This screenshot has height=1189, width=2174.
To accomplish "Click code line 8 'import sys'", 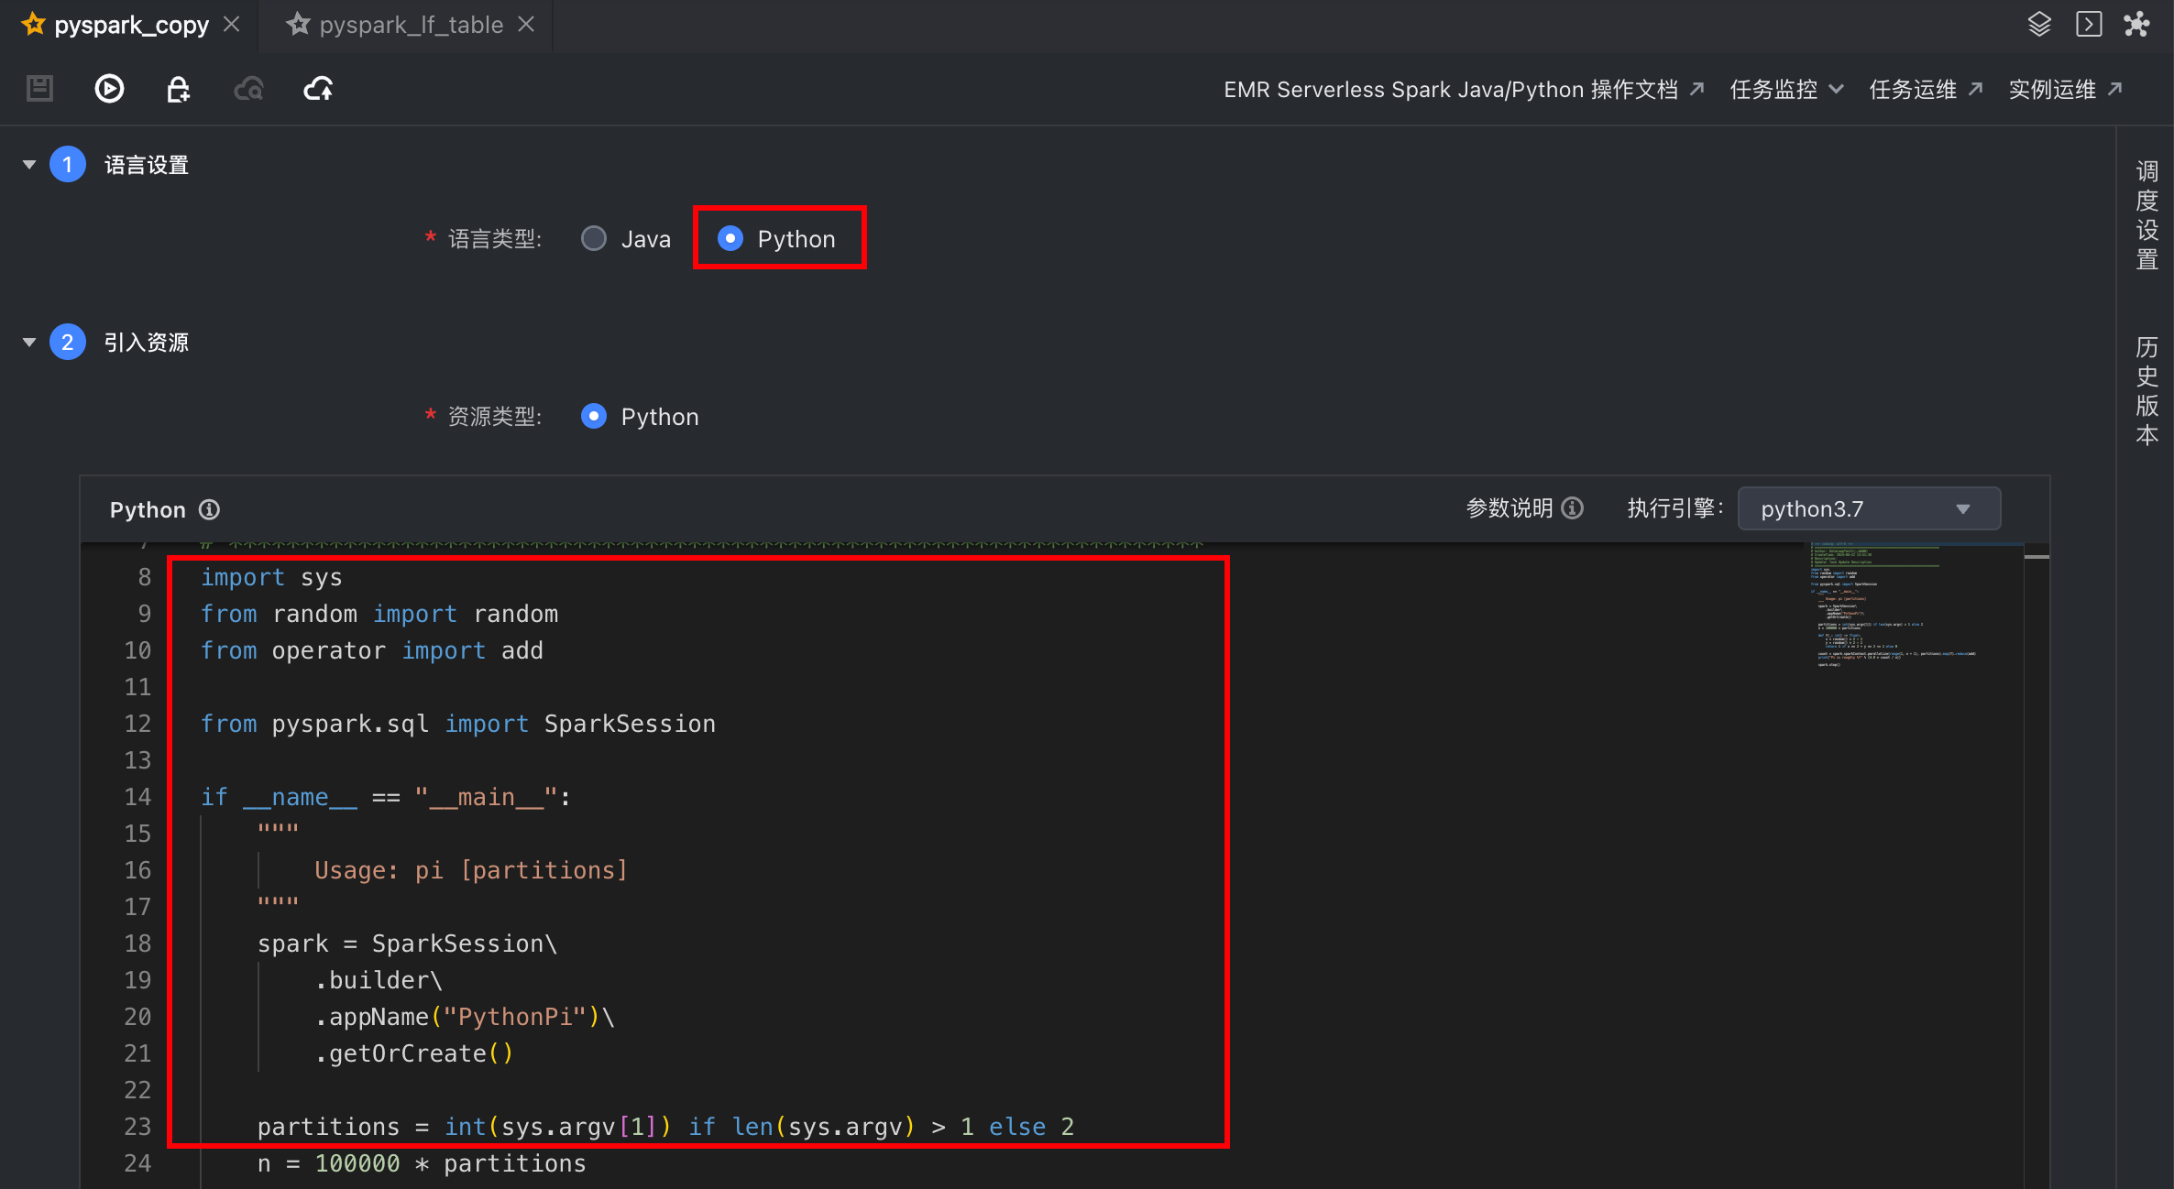I will point(271,577).
